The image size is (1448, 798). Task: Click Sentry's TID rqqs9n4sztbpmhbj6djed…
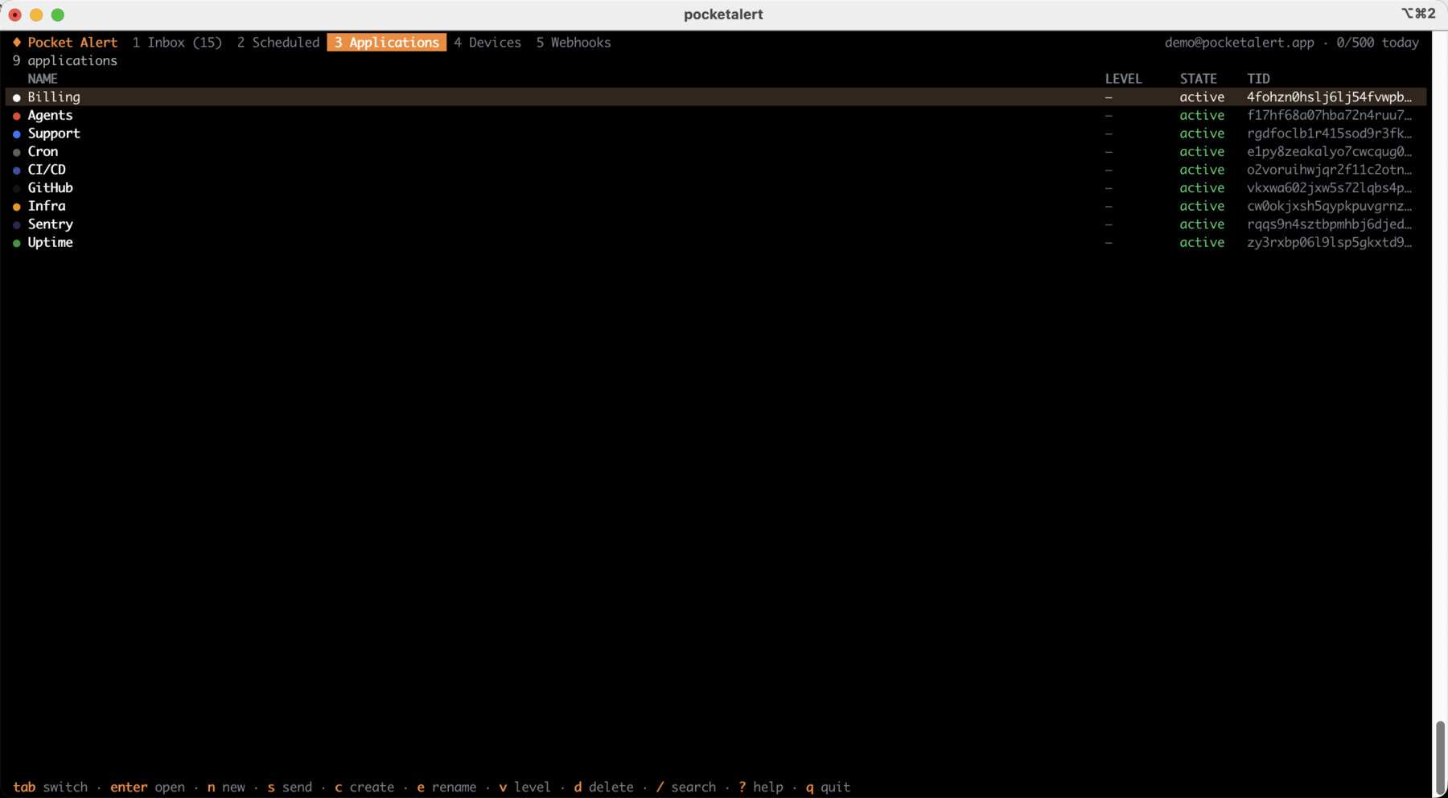click(x=1329, y=224)
